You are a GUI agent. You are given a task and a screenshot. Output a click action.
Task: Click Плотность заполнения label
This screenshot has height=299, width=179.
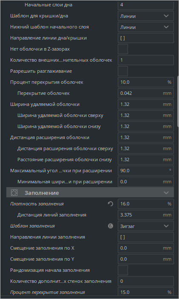(37, 204)
